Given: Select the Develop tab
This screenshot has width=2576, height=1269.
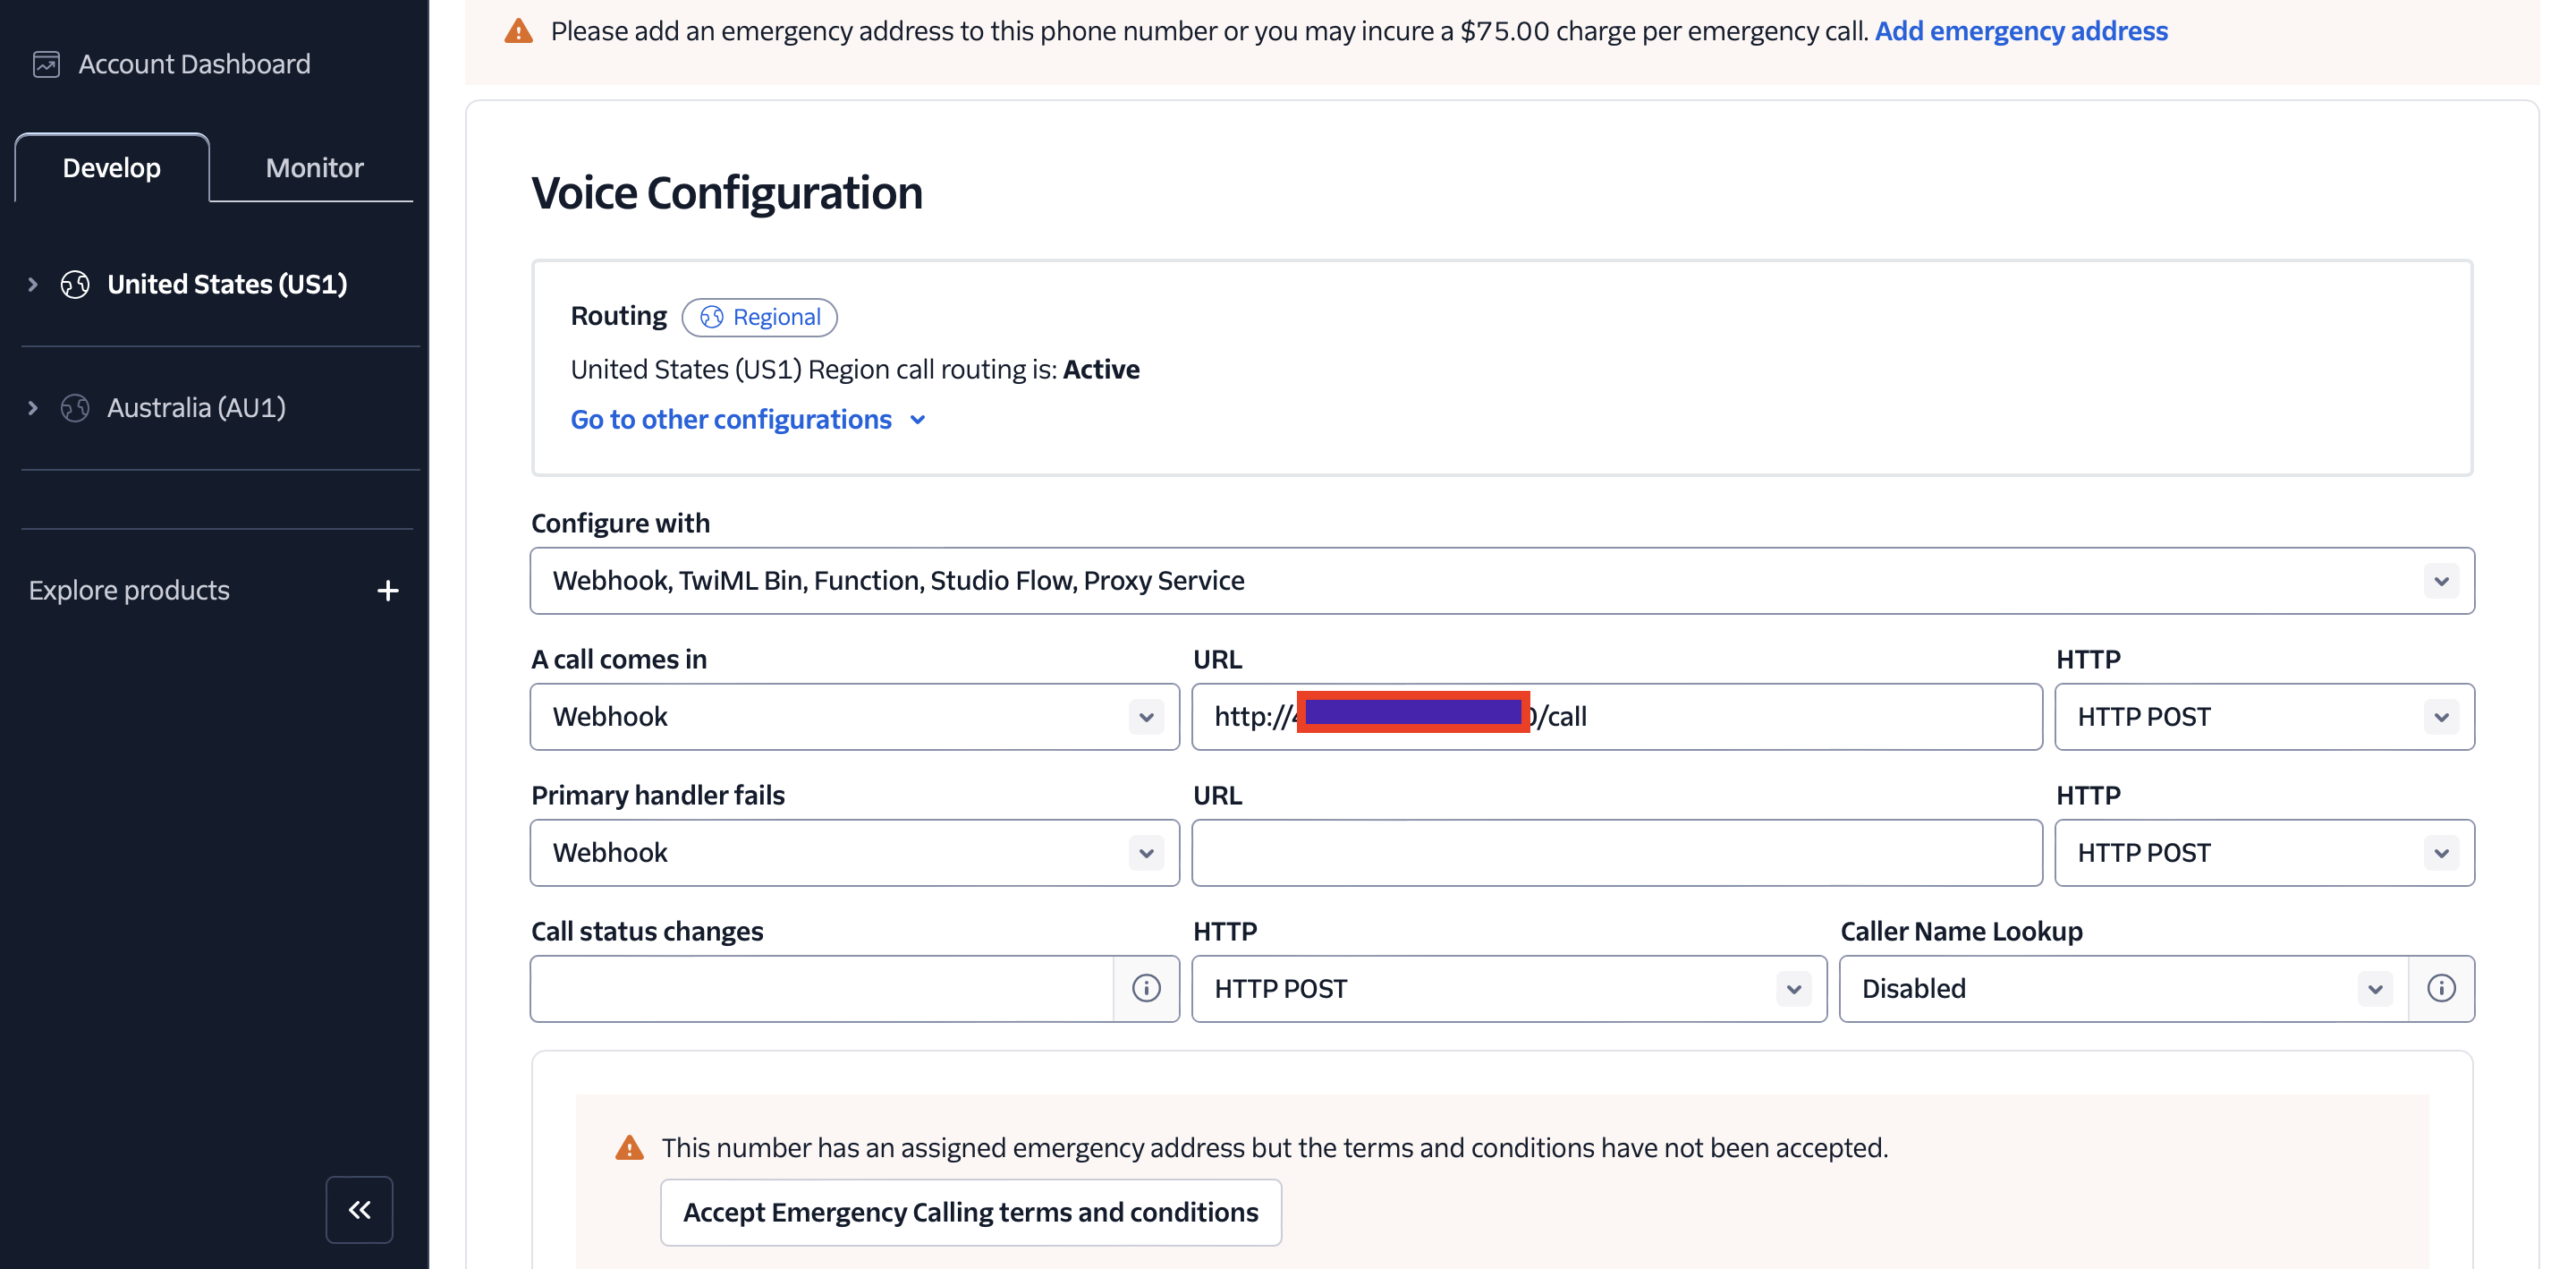Looking at the screenshot, I should point(112,167).
